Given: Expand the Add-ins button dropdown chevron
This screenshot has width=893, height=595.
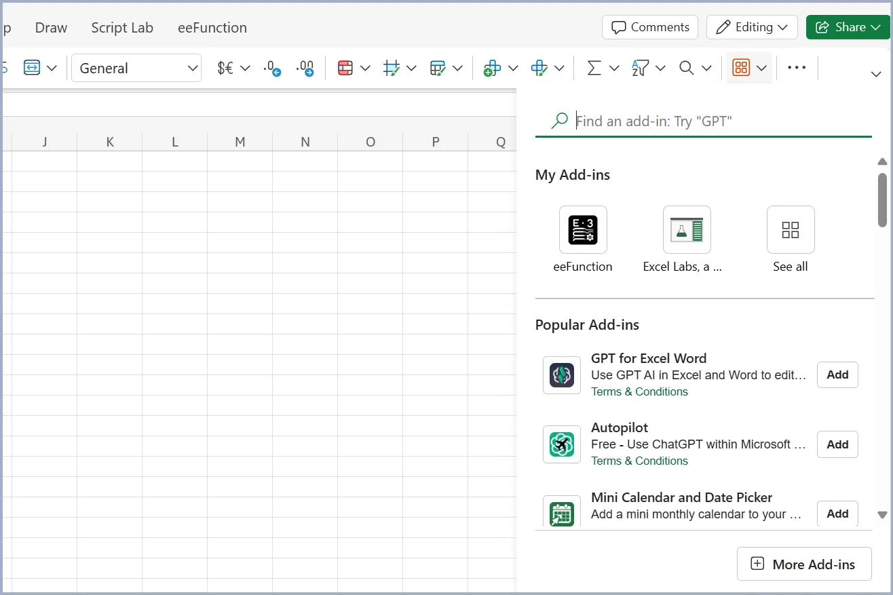Looking at the screenshot, I should click(761, 67).
